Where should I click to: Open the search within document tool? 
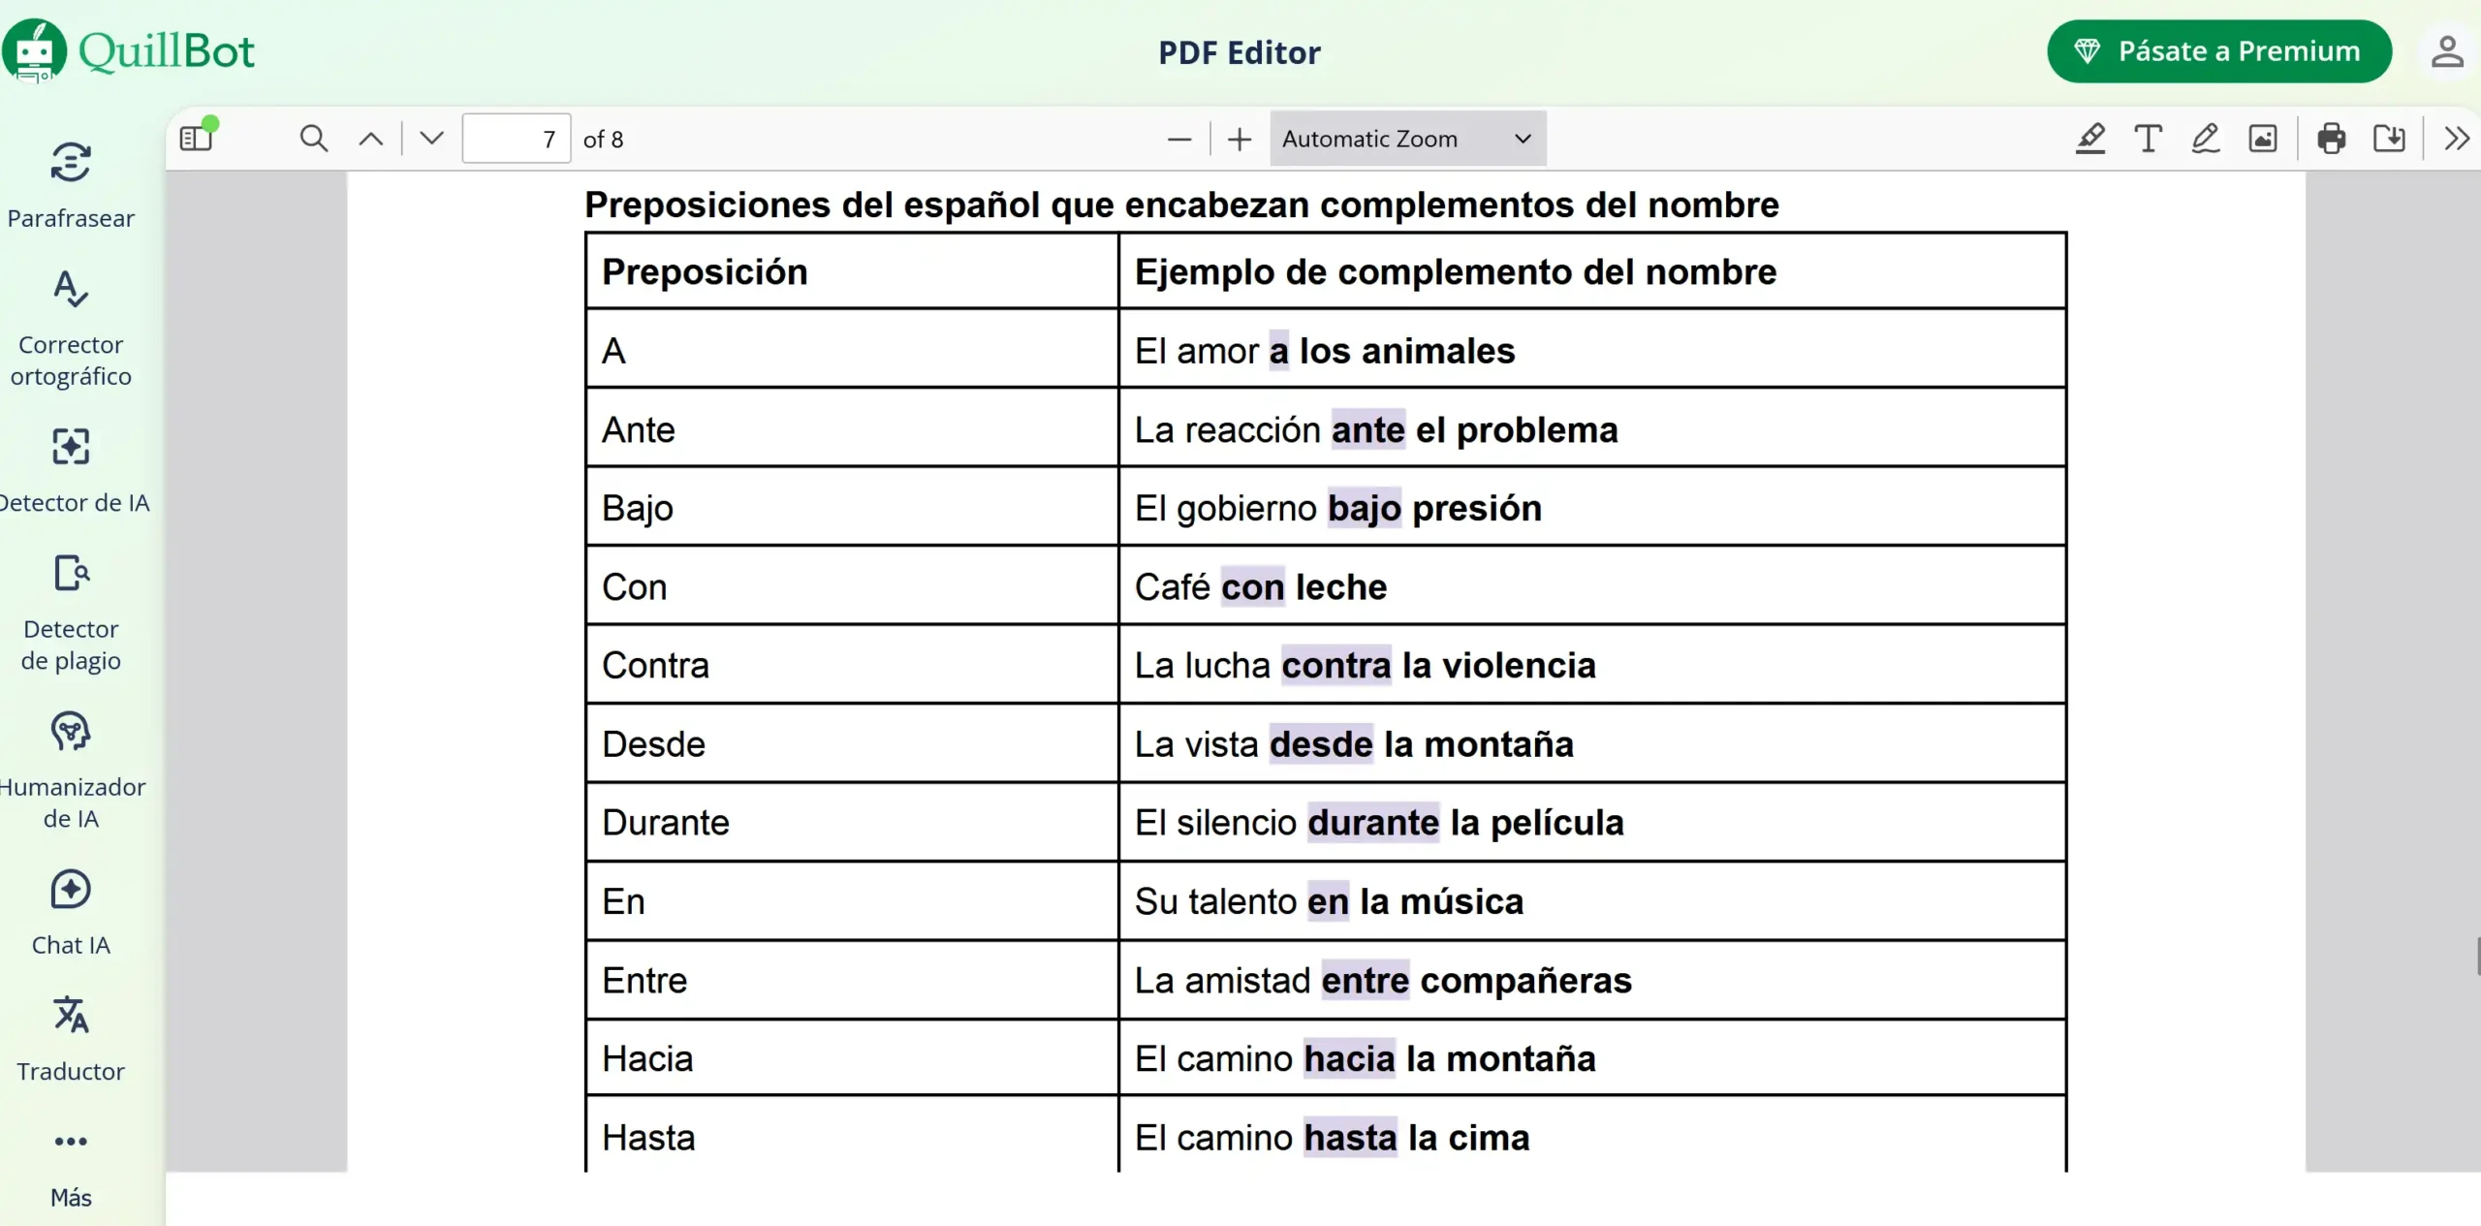(x=312, y=139)
